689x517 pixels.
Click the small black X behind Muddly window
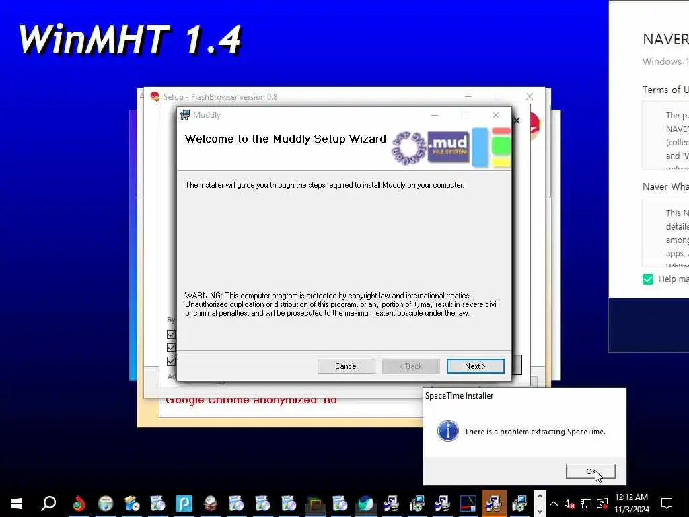[517, 120]
